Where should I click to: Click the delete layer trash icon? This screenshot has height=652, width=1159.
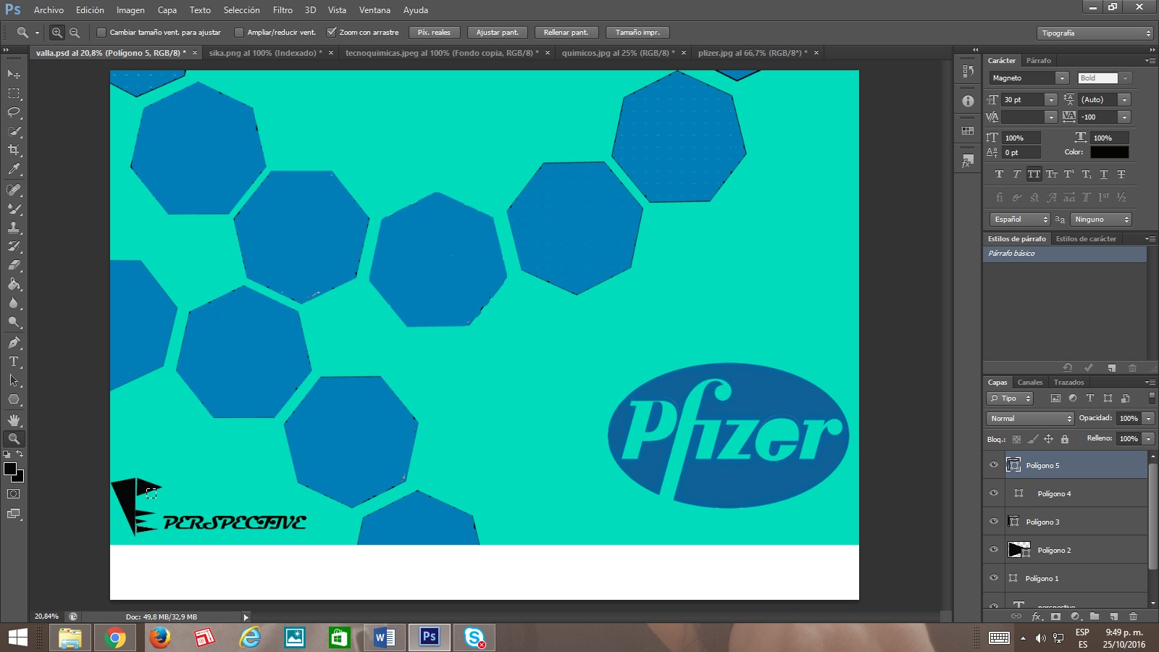coord(1133,617)
